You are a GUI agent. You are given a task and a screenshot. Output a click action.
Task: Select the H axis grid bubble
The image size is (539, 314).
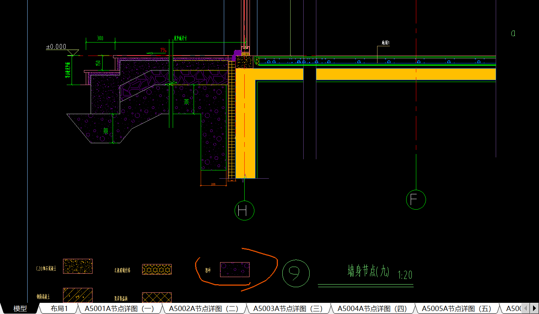click(x=244, y=211)
